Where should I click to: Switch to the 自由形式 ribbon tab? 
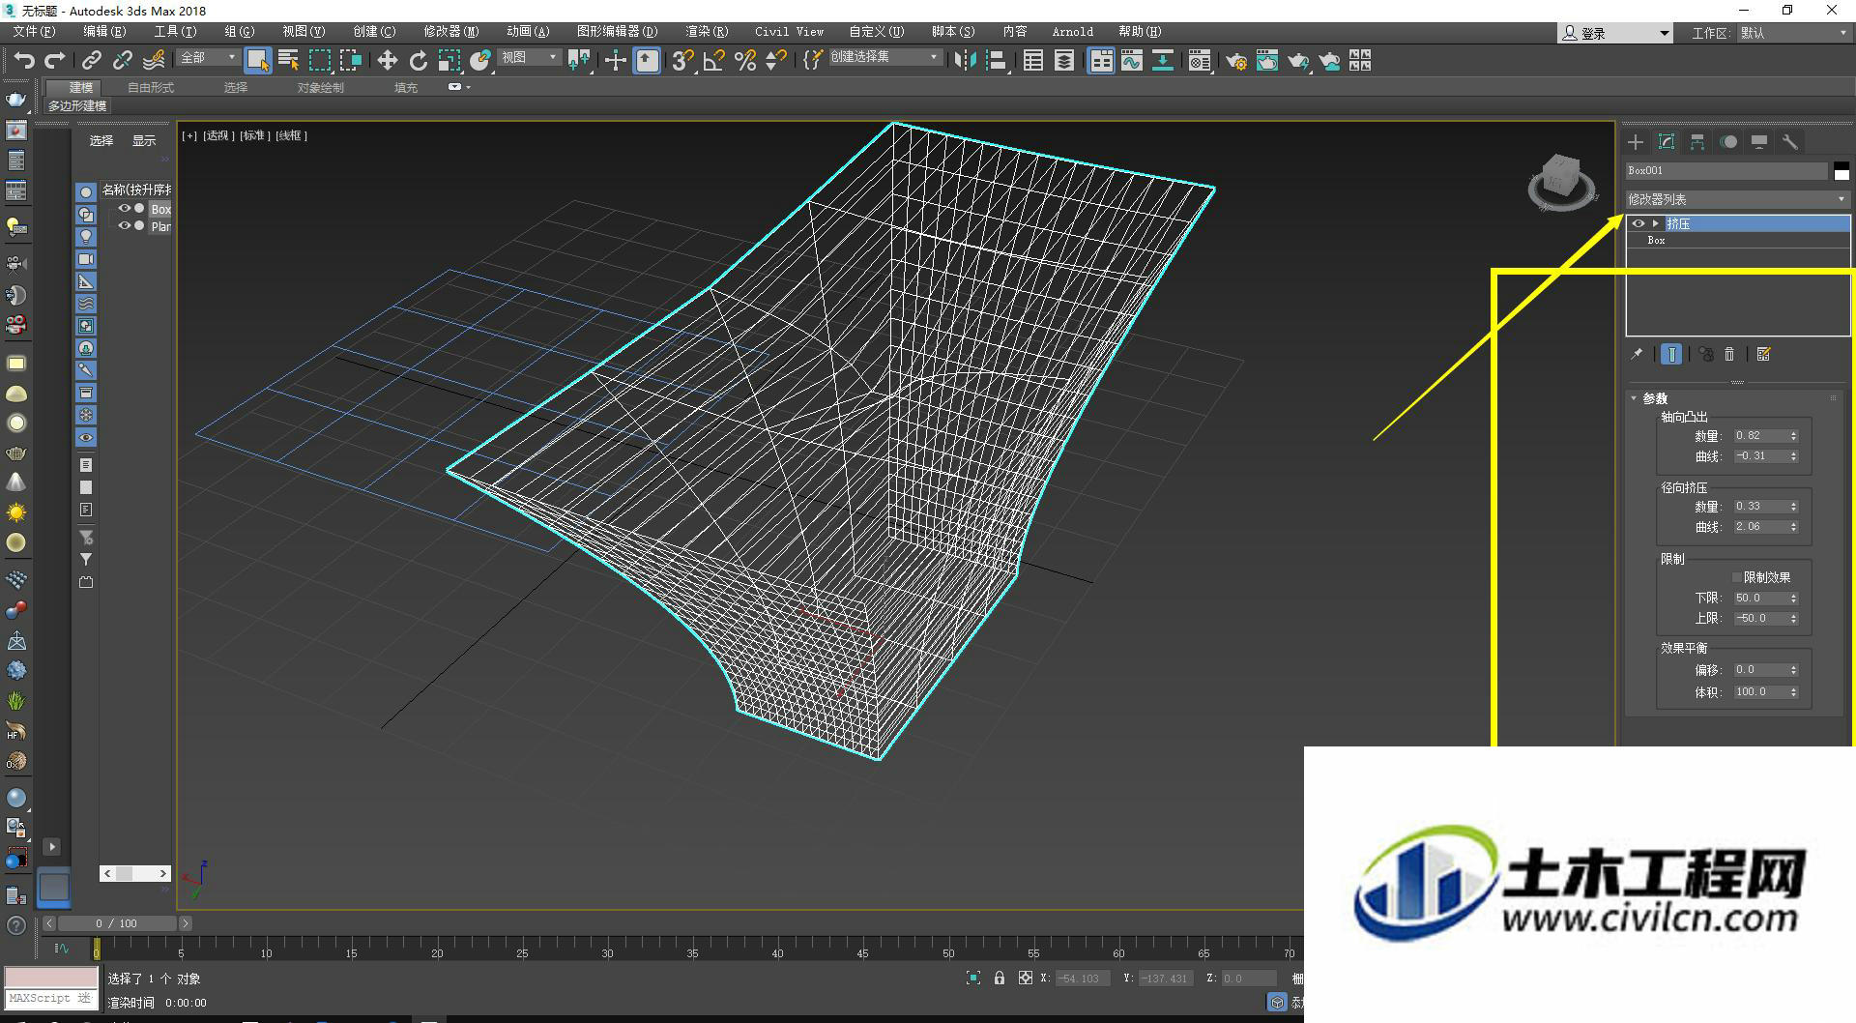pyautogui.click(x=151, y=88)
